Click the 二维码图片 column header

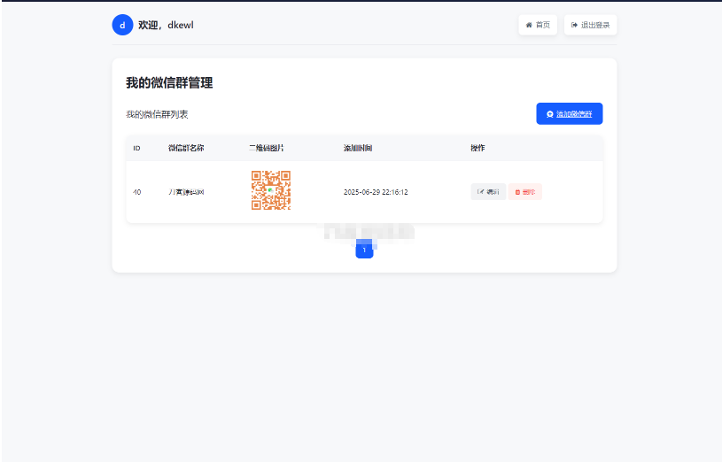pos(267,148)
